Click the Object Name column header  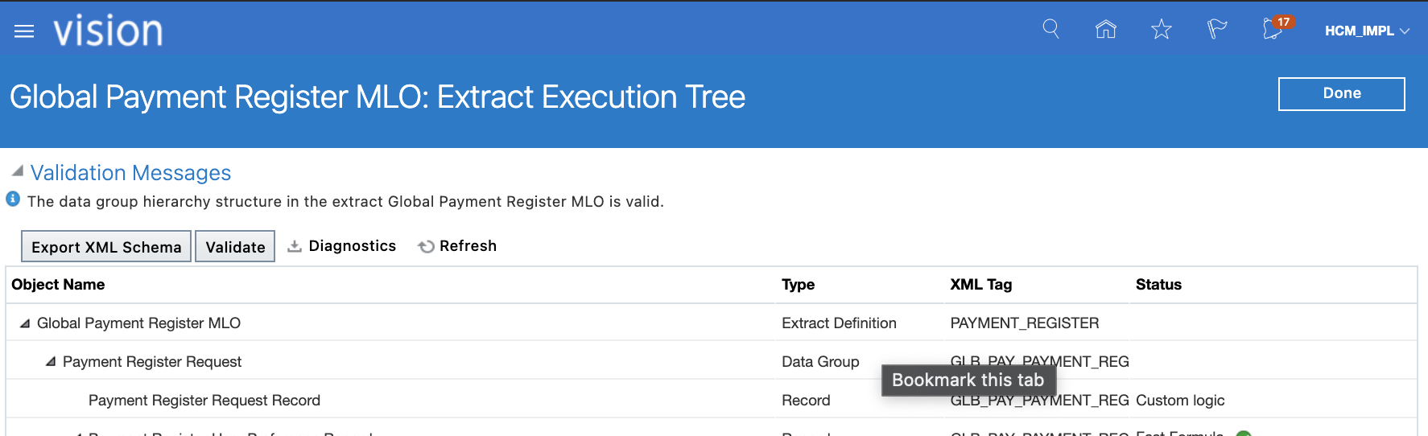[58, 285]
